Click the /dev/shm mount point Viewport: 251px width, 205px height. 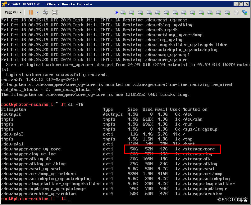point(192,119)
